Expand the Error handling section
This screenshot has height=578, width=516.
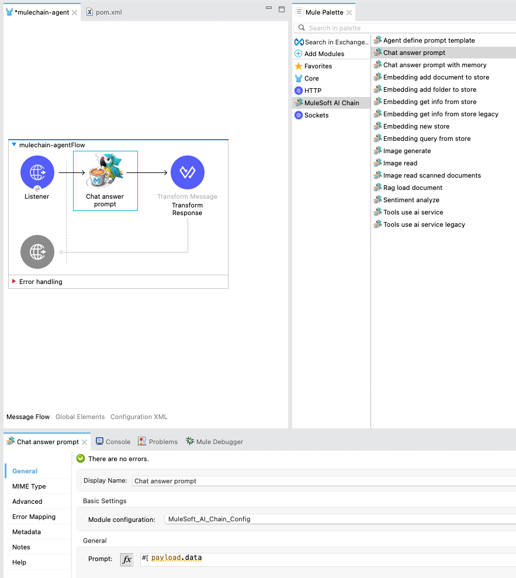[14, 282]
